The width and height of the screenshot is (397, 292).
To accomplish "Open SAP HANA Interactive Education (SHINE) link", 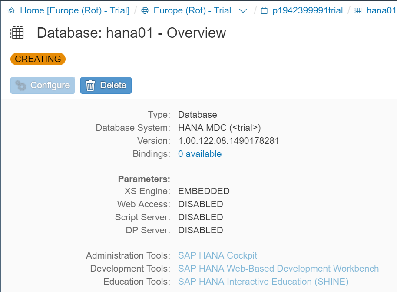I will click(x=263, y=282).
